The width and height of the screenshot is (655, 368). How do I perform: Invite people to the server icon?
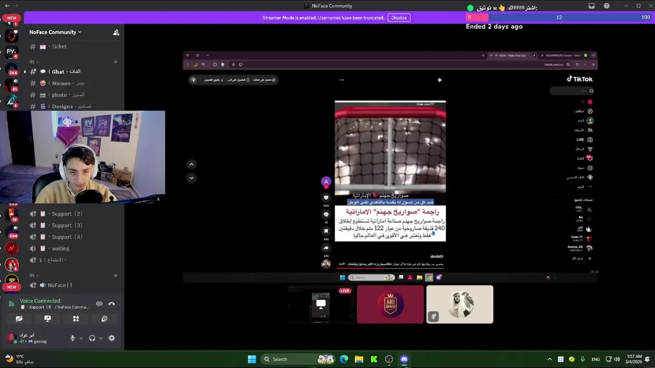(x=116, y=32)
